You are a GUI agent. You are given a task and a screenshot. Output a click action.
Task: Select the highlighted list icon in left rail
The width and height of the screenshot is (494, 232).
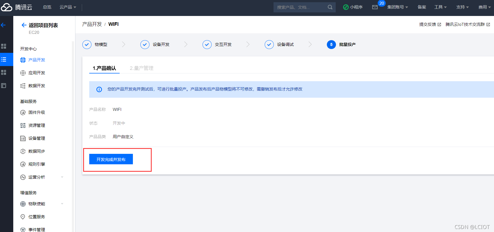click(x=4, y=59)
